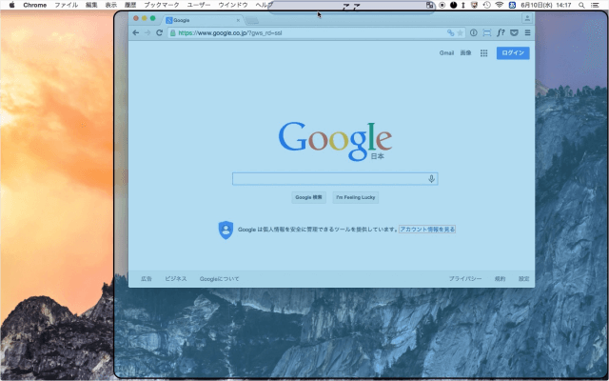
Task: Open the ブックマーク menu
Action: [162, 5]
